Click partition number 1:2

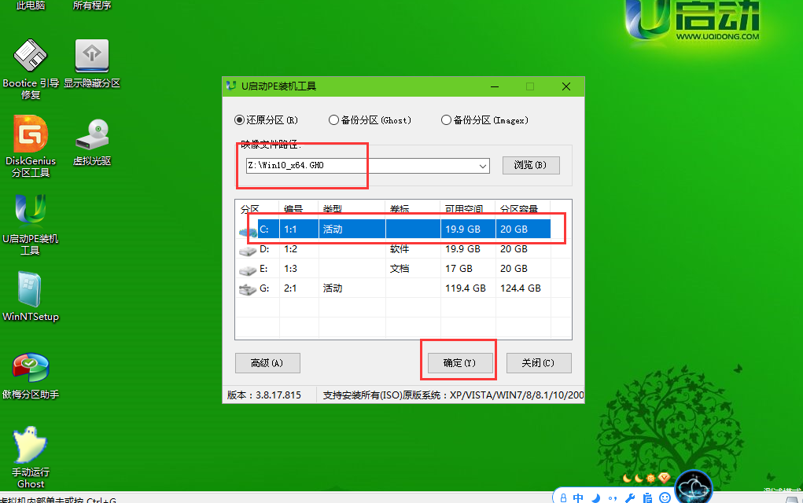click(290, 249)
